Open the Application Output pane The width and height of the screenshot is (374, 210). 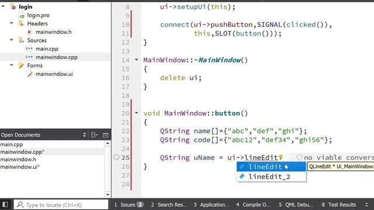point(212,205)
